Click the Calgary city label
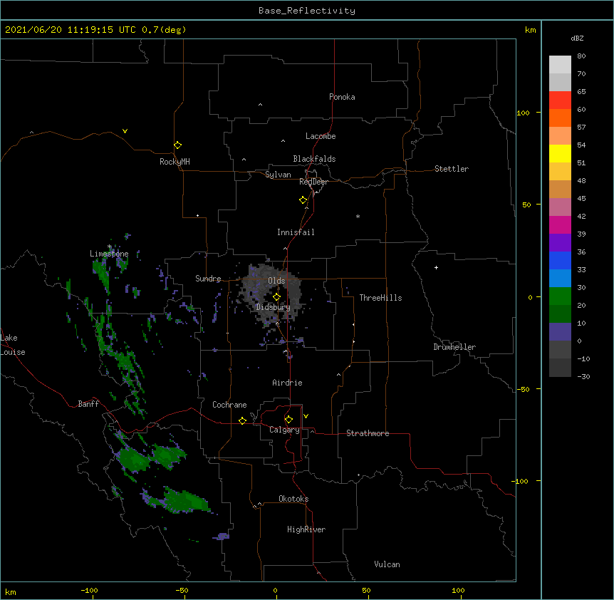614x600 pixels. pyautogui.click(x=284, y=430)
